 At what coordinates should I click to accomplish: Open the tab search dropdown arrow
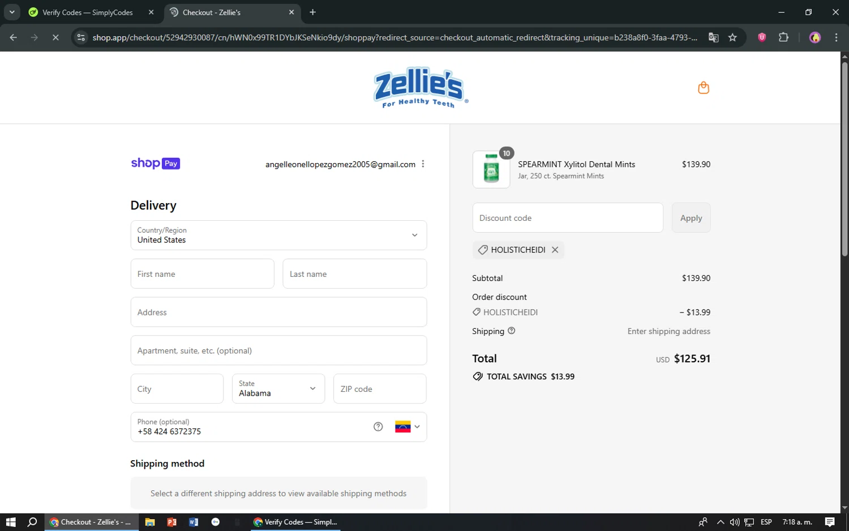[12, 12]
